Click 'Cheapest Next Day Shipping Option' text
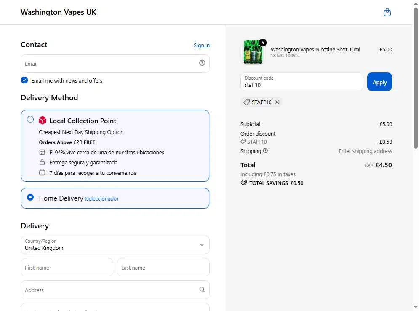419x311 pixels. tap(81, 132)
